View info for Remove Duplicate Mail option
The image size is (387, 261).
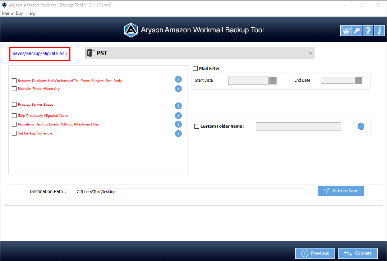click(178, 79)
